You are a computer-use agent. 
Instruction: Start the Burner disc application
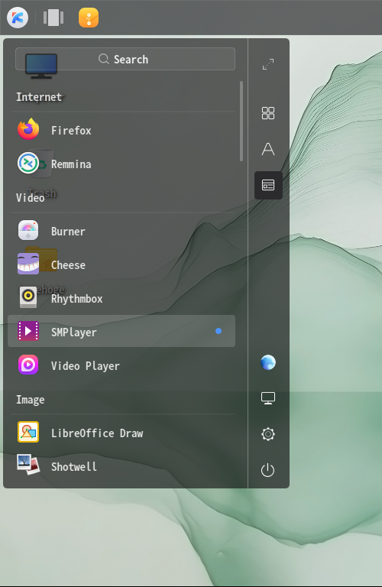tap(121, 232)
